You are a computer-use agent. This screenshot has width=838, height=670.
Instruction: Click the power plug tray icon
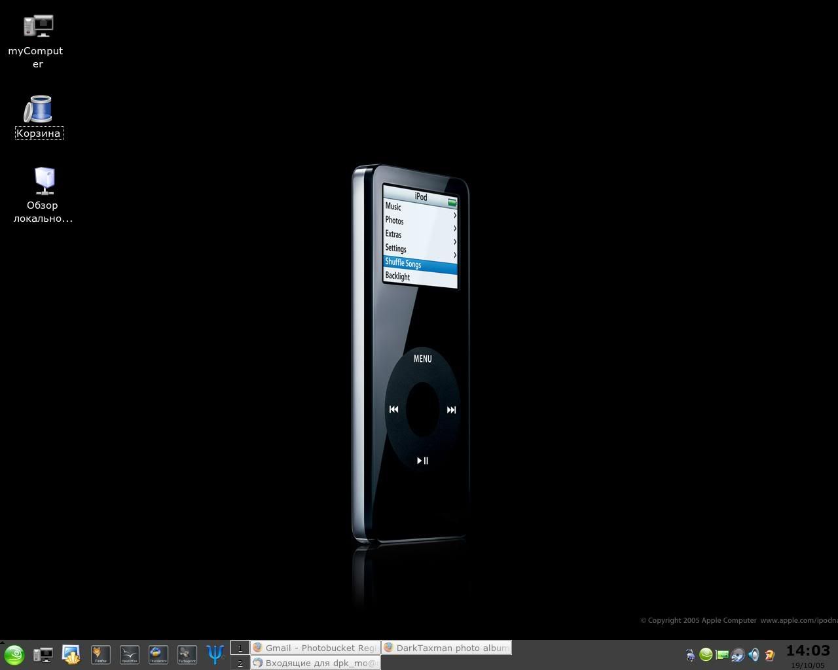[x=690, y=654]
